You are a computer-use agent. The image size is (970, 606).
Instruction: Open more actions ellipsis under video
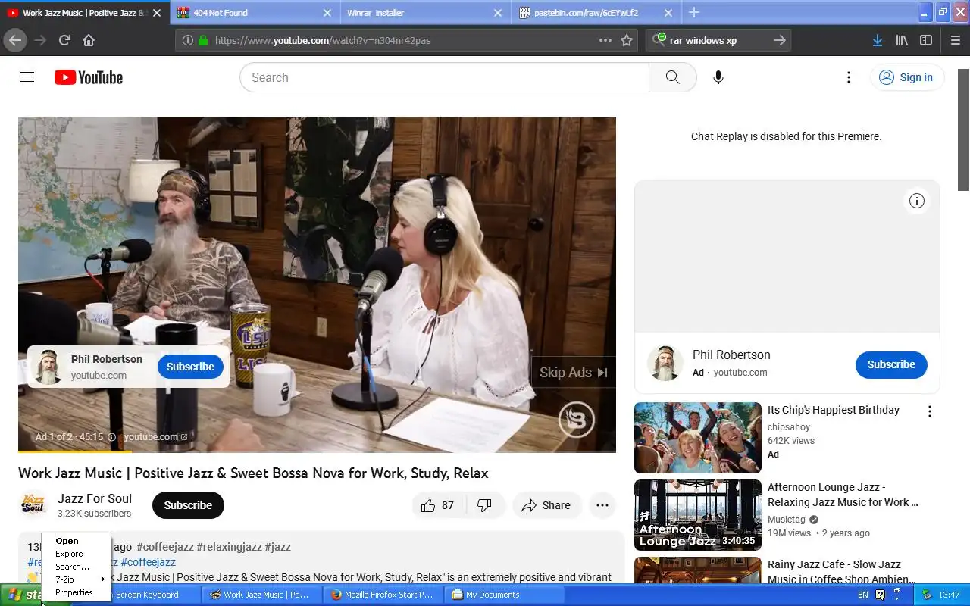[602, 505]
